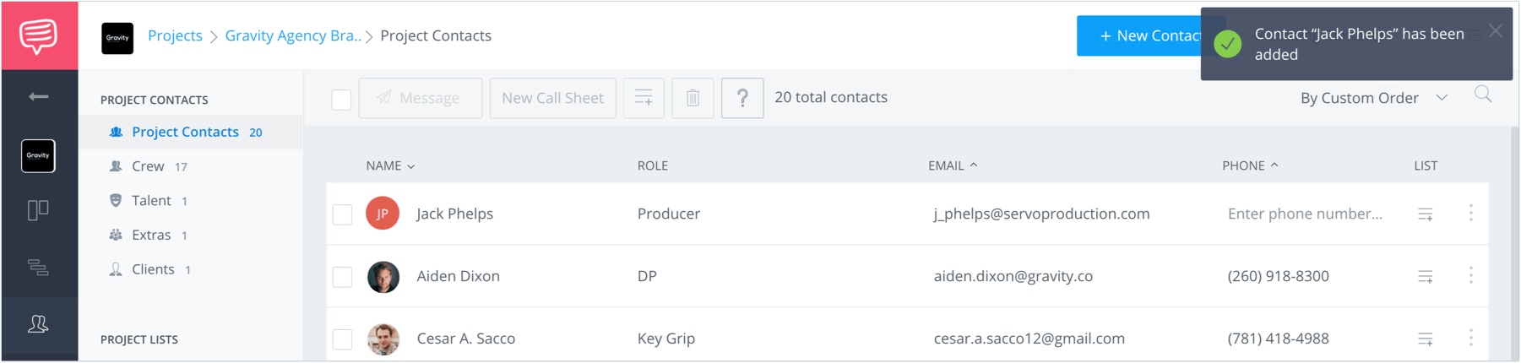Screen dimensions: 1521x363
Task: Click the New Call Sheet button
Action: (x=553, y=98)
